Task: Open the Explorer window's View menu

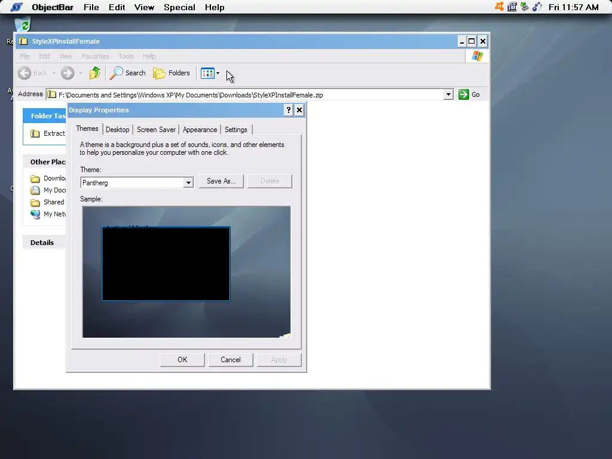Action: click(66, 56)
